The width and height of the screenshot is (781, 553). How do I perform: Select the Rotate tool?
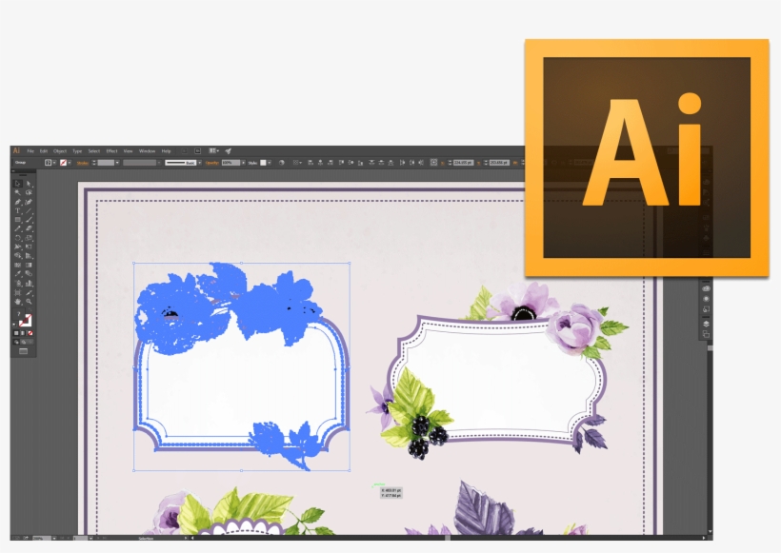pos(17,238)
